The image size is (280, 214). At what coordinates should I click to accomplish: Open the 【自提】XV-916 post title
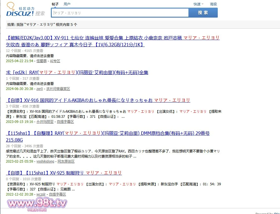(98, 100)
